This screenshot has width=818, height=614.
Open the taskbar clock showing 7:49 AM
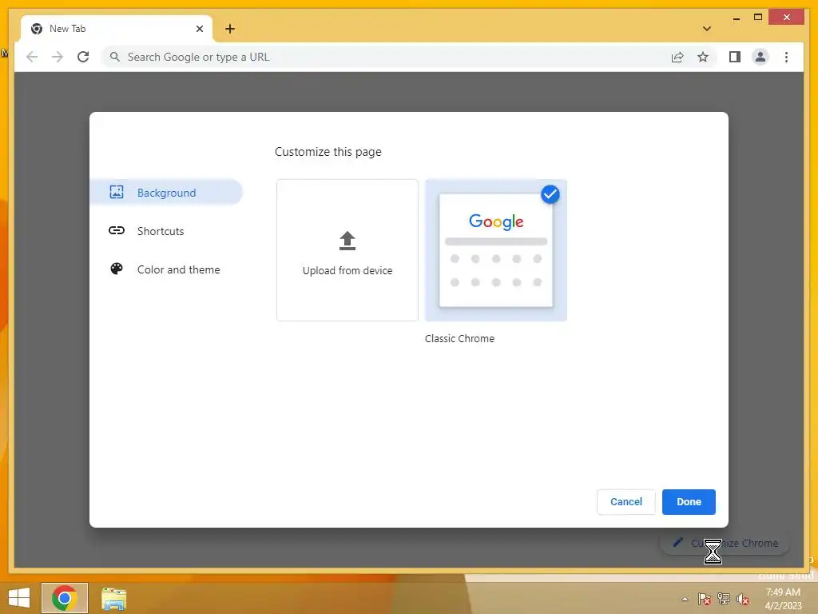783,599
